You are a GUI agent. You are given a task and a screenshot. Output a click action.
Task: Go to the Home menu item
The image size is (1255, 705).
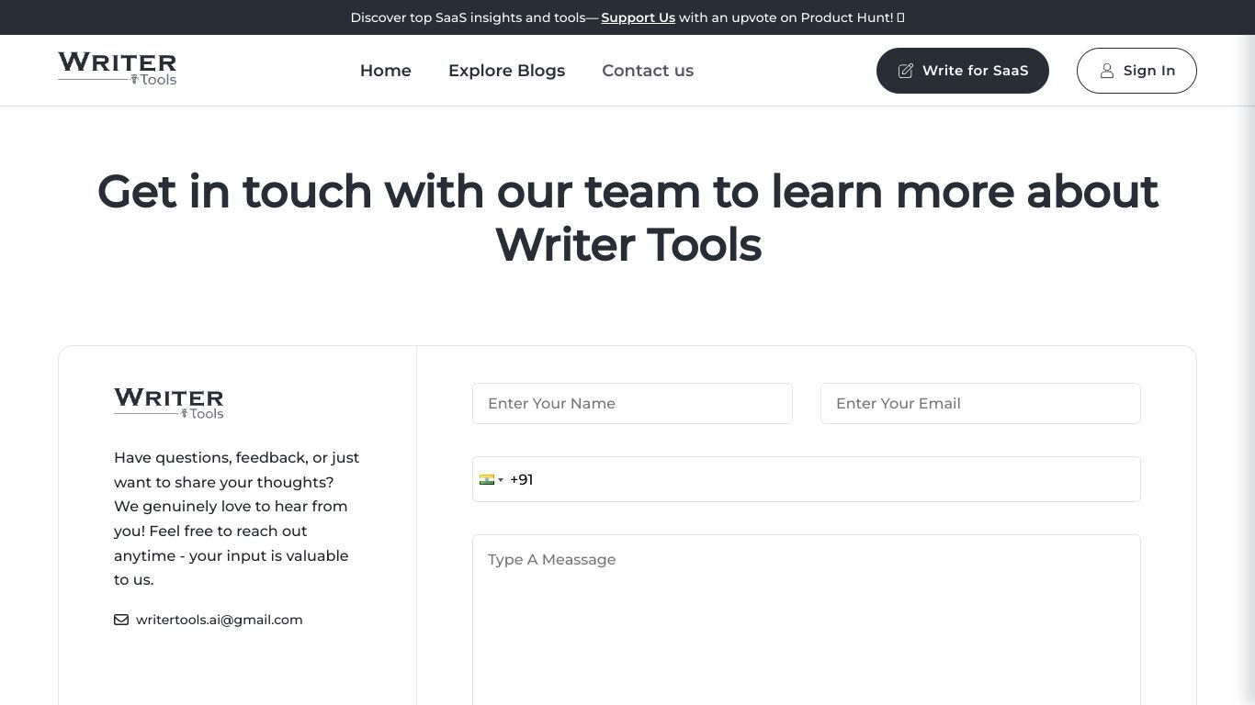[x=386, y=71]
